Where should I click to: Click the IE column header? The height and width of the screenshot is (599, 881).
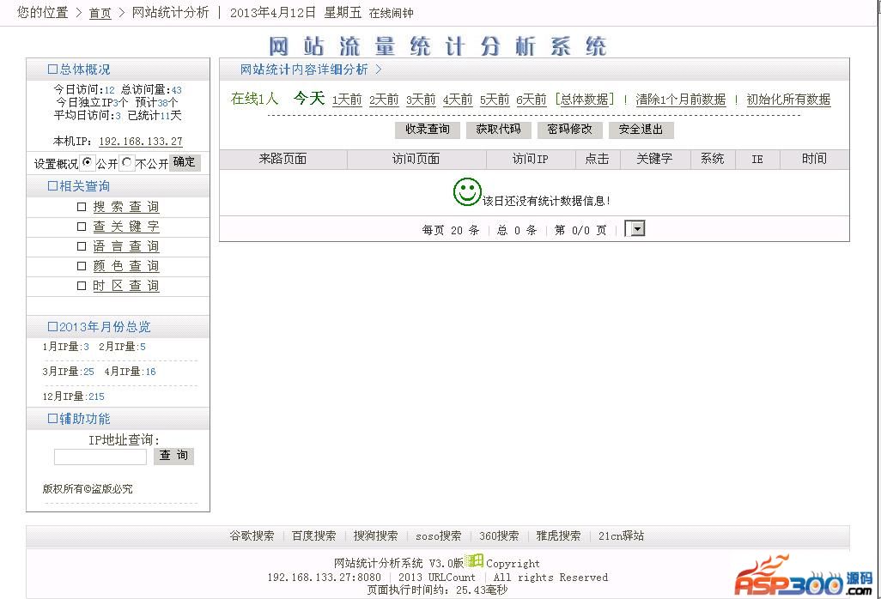pyautogui.click(x=757, y=160)
